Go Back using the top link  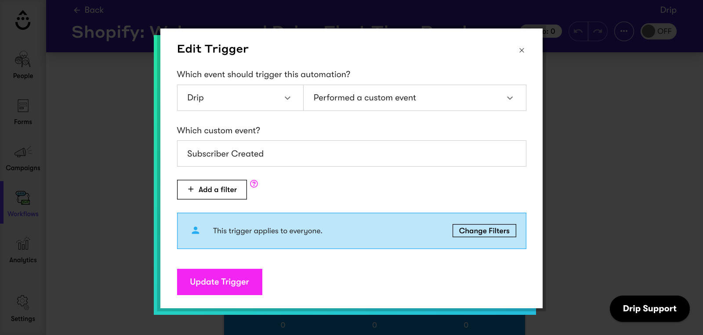point(89,10)
